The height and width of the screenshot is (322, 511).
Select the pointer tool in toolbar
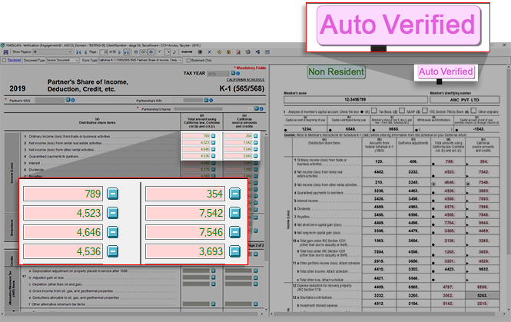tap(168, 52)
